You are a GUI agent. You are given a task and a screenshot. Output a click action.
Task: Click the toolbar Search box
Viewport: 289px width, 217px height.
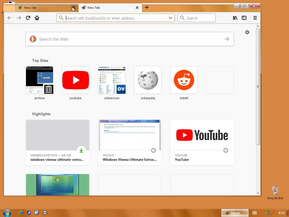pyautogui.click(x=196, y=18)
